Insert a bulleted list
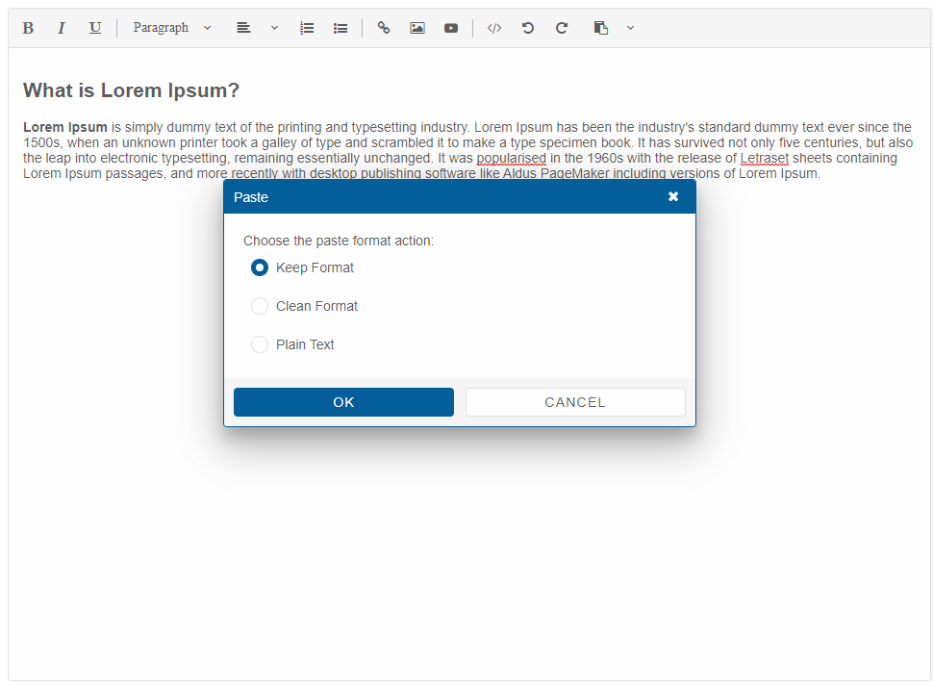The image size is (933, 686). tap(340, 28)
